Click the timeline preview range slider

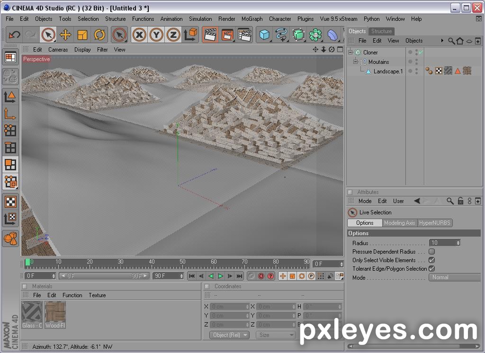pos(104,276)
